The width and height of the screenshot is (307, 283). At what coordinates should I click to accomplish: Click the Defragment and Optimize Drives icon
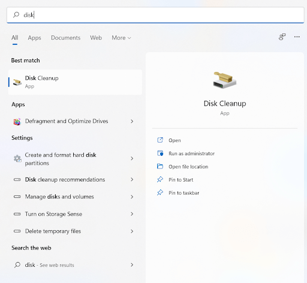coord(17,121)
